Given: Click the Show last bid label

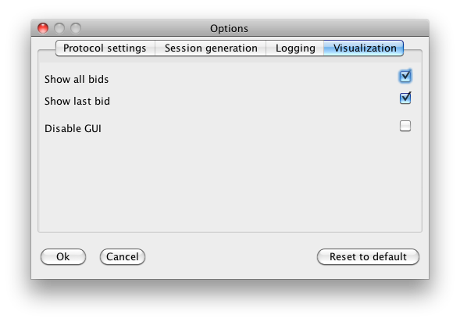Looking at the screenshot, I should [x=77, y=102].
